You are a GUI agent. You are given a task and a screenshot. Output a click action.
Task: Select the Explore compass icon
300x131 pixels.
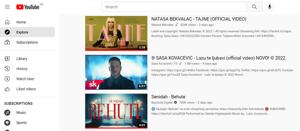7,32
